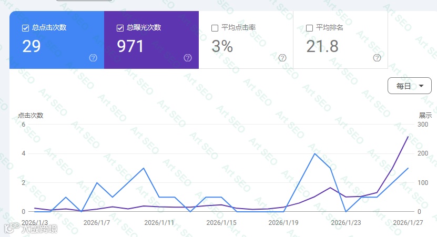Enable the 平均排名 checkbox
Screen dimensions: 437x237
309,28
